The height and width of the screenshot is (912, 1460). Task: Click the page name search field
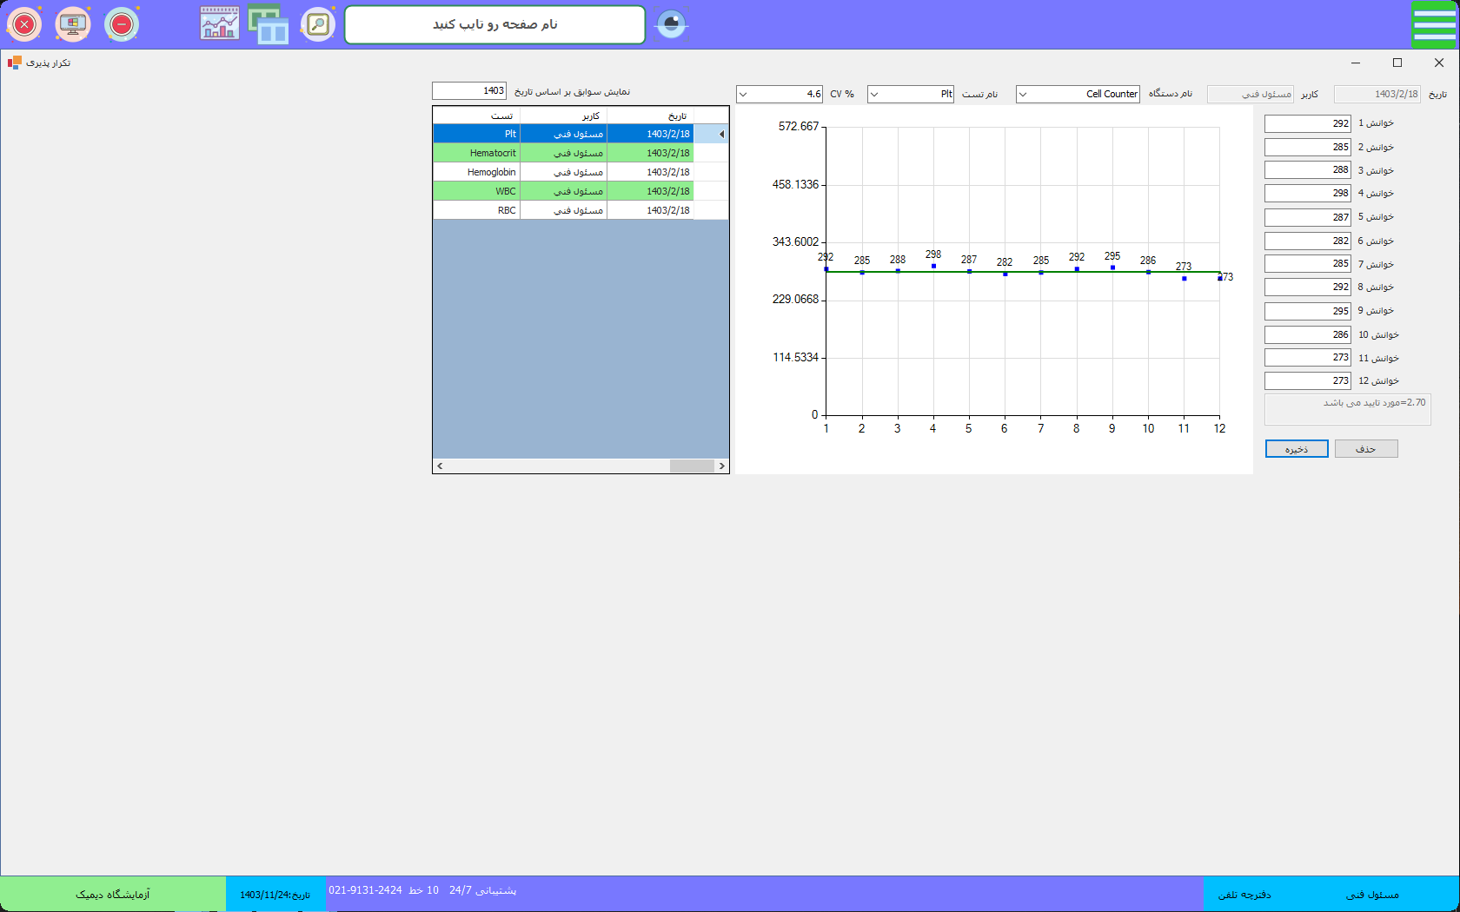click(x=494, y=25)
